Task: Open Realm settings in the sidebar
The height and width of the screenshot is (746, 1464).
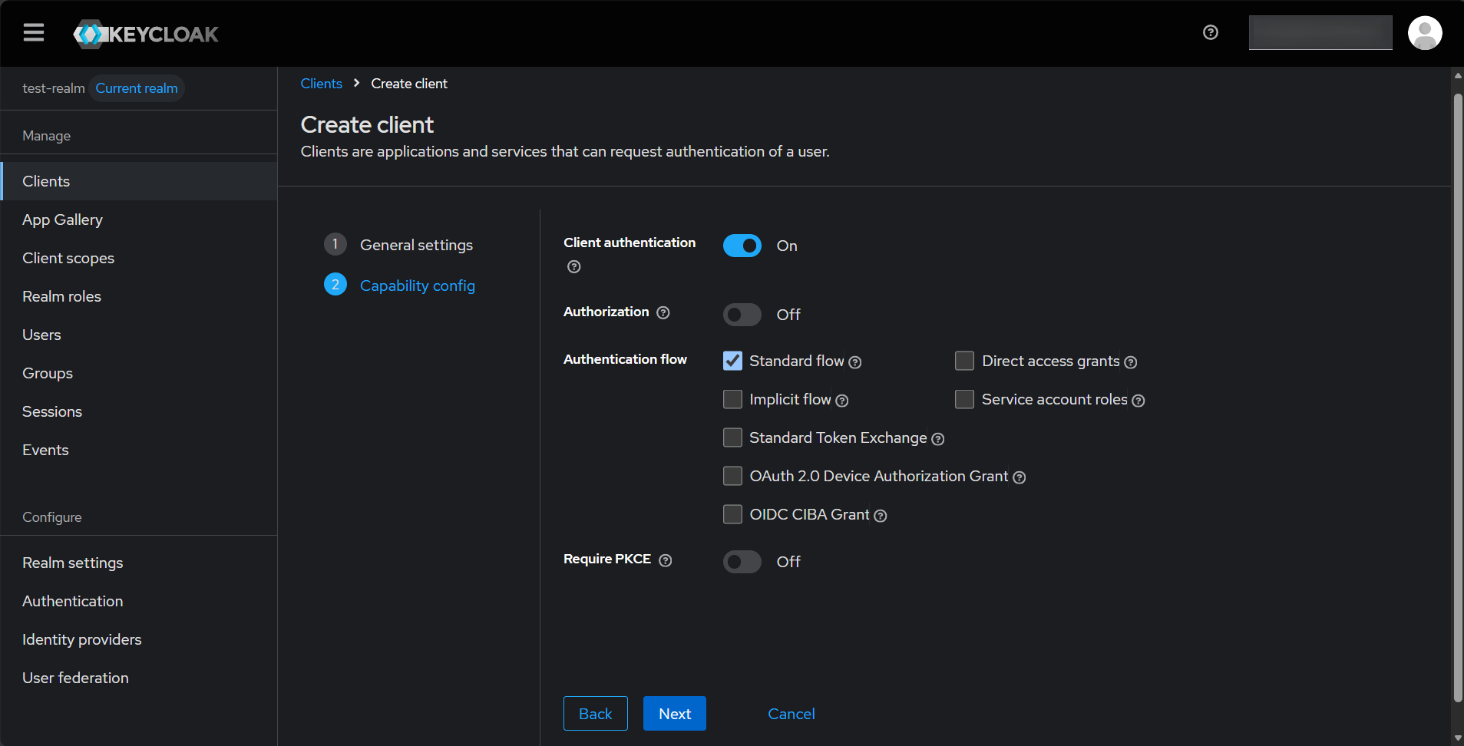Action: 139,563
